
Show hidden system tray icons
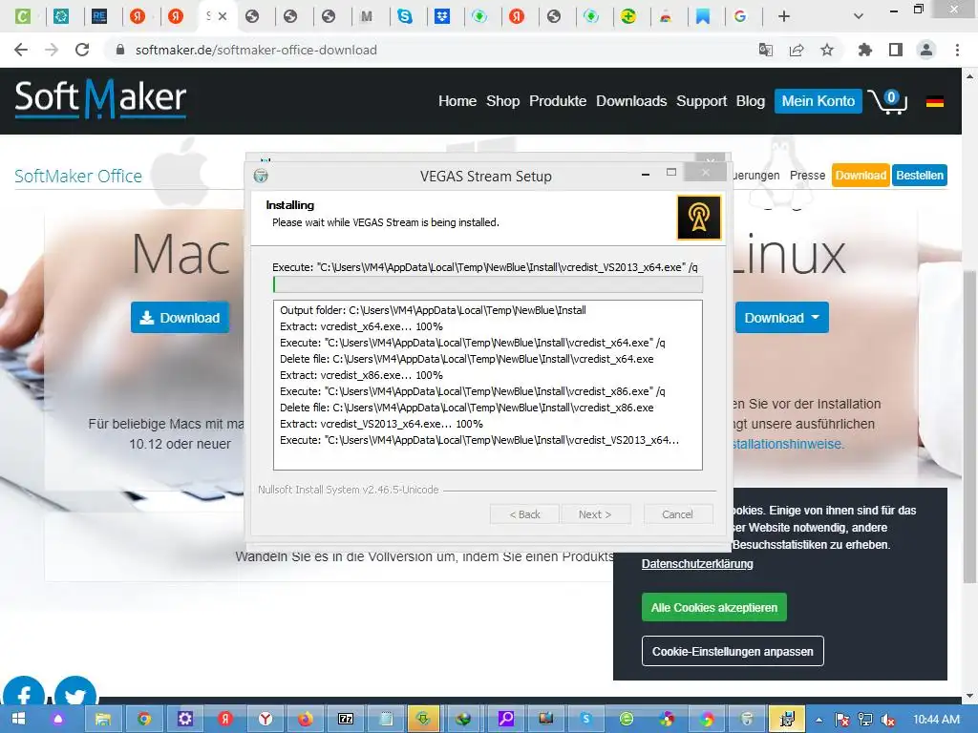tap(819, 720)
